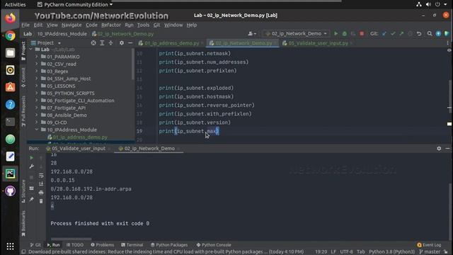Screen dimensions: 453x255
Task: Pin the Run tab
Action: coord(31,200)
